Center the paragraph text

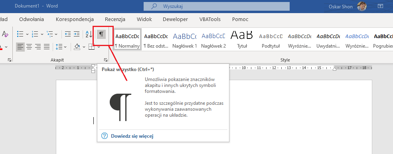[x=29, y=46]
